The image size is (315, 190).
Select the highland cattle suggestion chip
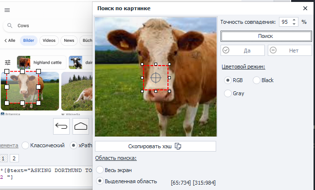[41, 63]
